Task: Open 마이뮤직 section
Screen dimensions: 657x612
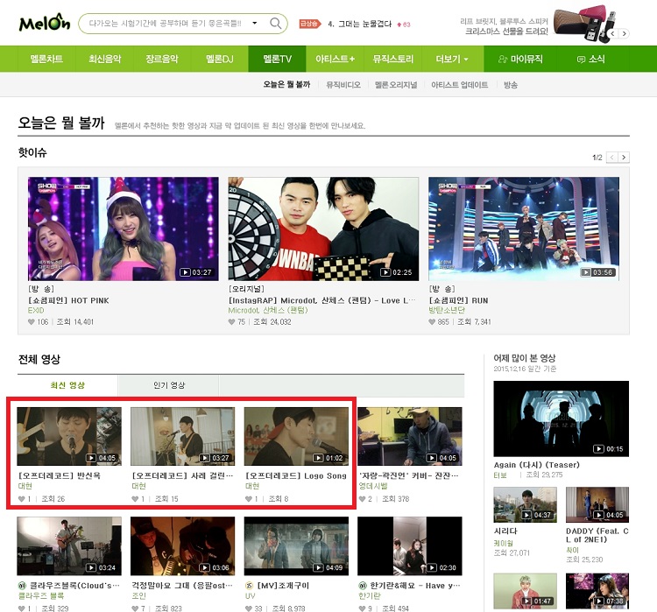Action: (520, 59)
